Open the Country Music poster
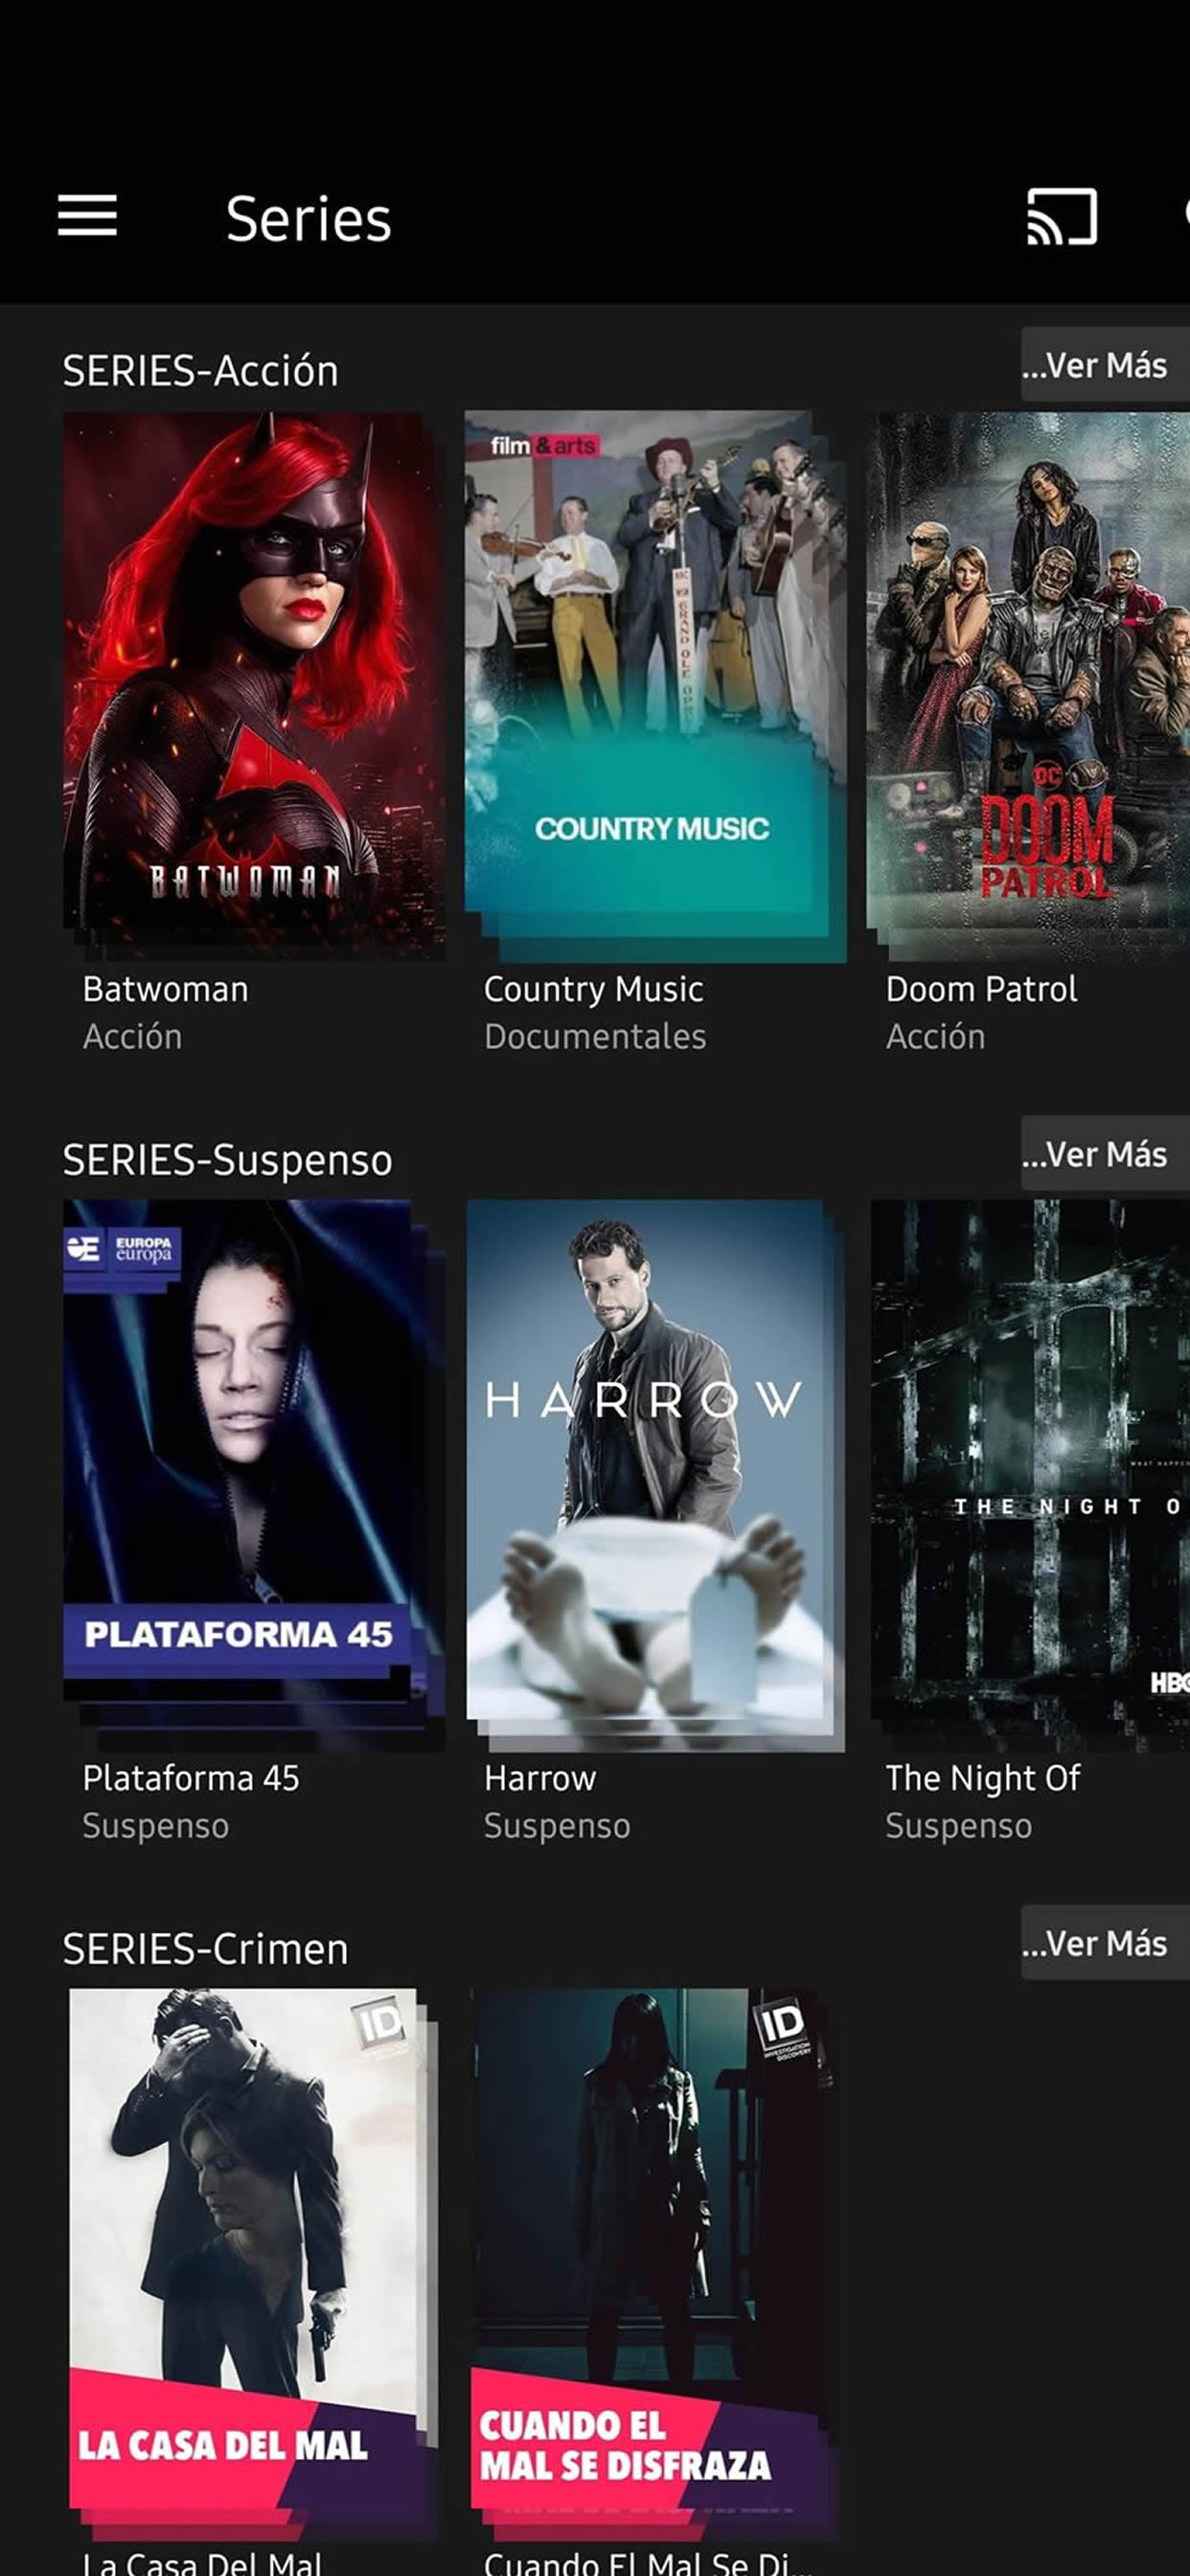The height and width of the screenshot is (2576, 1190). (655, 686)
